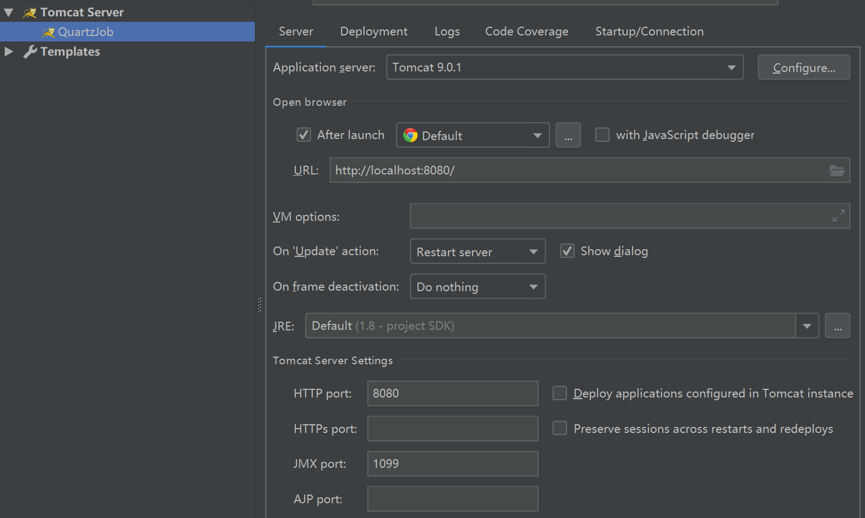The width and height of the screenshot is (865, 518).
Task: Click the 'Application server:' label
Action: click(324, 67)
